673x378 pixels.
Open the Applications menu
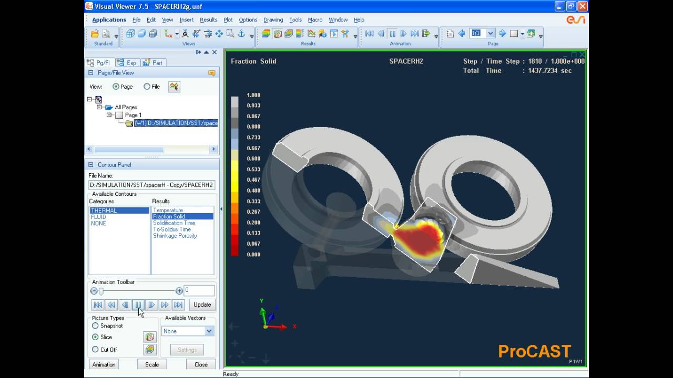click(x=109, y=20)
